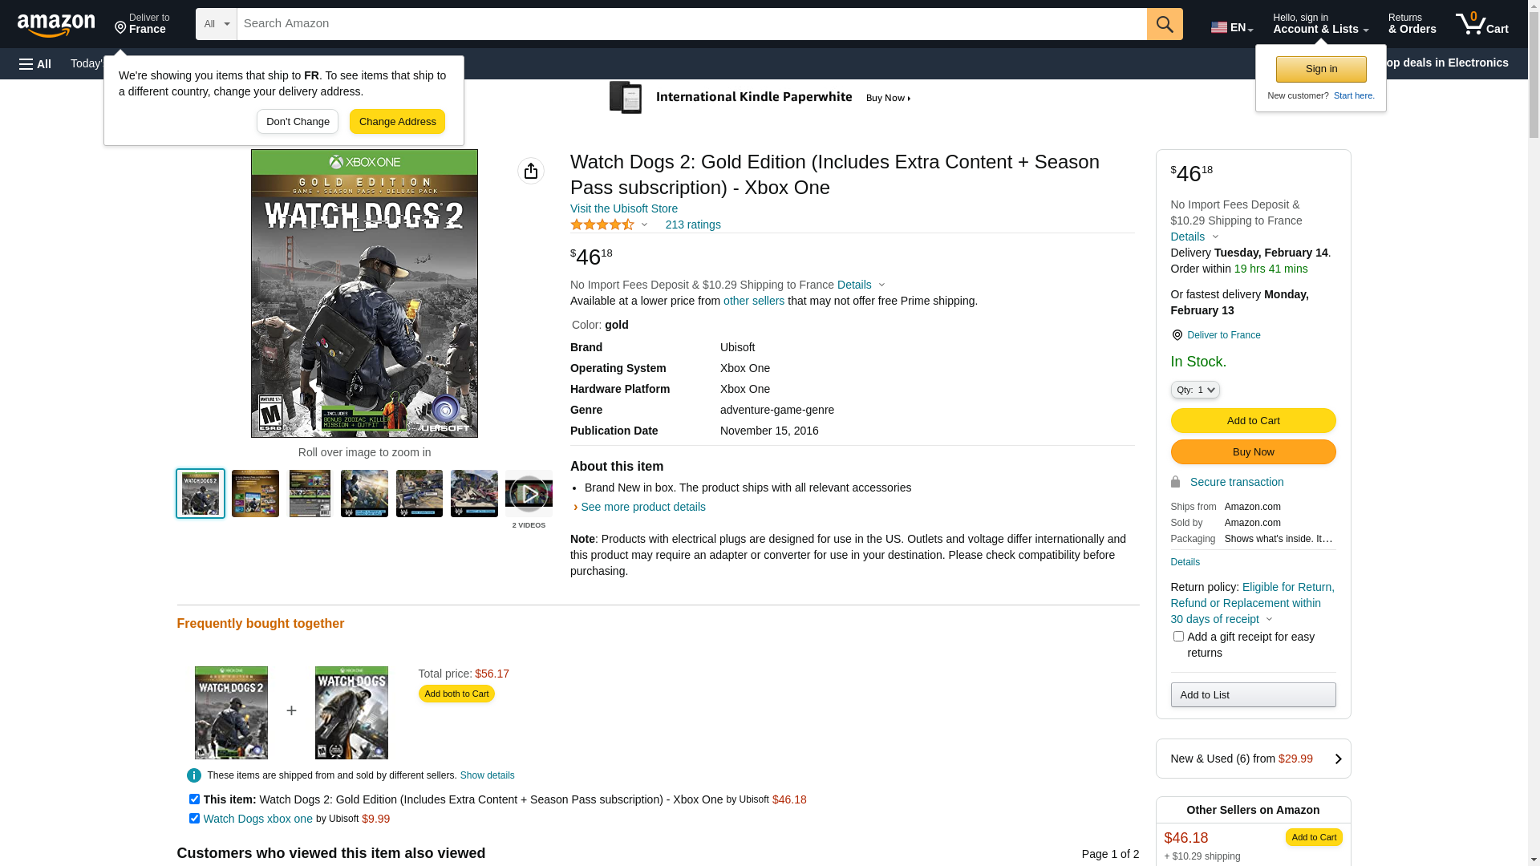This screenshot has width=1540, height=866.
Task: Toggle the gift receipt checkbox
Action: point(1178,637)
